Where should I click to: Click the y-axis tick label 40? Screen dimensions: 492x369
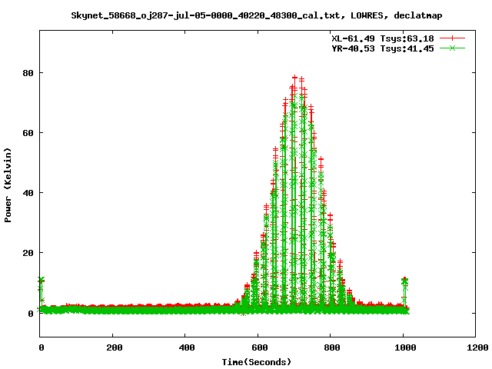click(28, 193)
